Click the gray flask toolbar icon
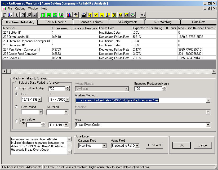The width and height of the screenshot is (218, 170). pos(16,15)
